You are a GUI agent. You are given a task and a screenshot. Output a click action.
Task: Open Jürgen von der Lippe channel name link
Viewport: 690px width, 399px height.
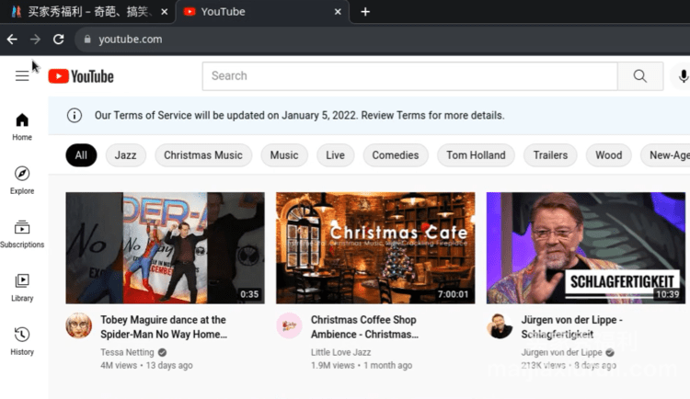point(561,352)
